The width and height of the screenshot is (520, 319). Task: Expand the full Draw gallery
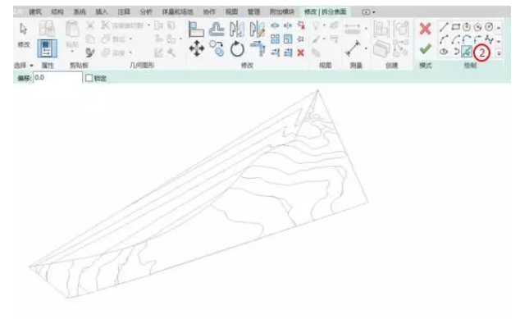pyautogui.click(x=499, y=52)
